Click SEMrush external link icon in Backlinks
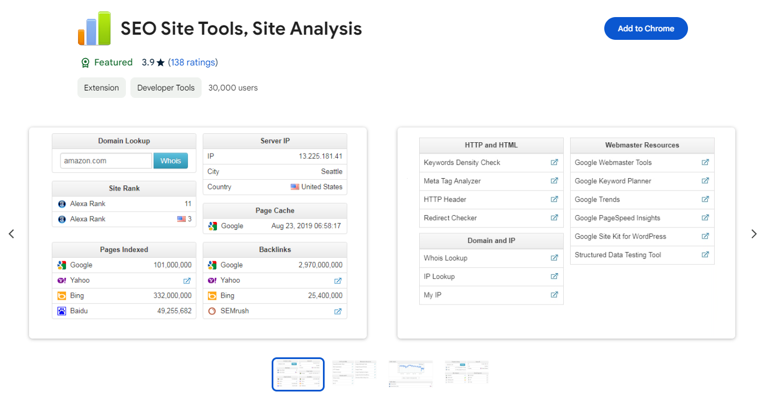 click(x=338, y=311)
